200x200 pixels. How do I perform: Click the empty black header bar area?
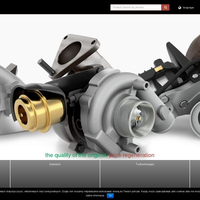click(53, 7)
